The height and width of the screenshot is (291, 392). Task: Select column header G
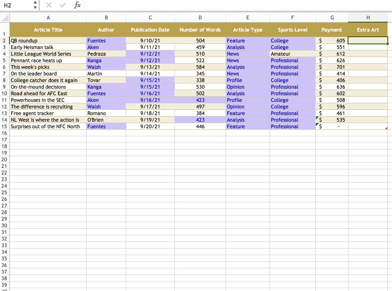pos(331,17)
